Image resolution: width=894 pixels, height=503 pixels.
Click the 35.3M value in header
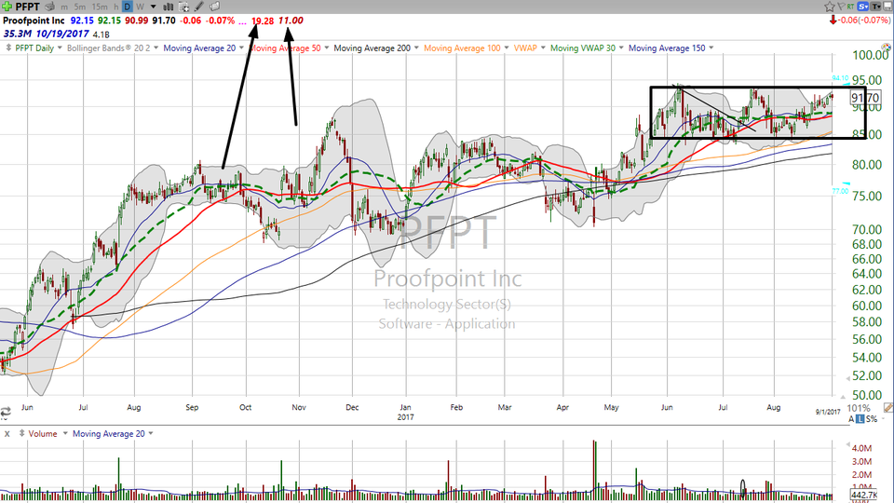pos(18,34)
